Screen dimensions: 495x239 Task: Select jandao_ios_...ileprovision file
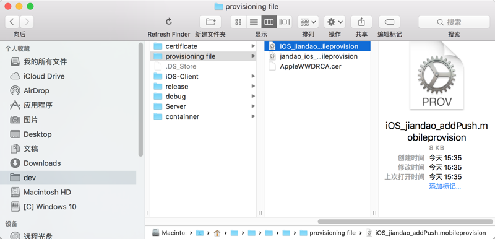click(317, 56)
